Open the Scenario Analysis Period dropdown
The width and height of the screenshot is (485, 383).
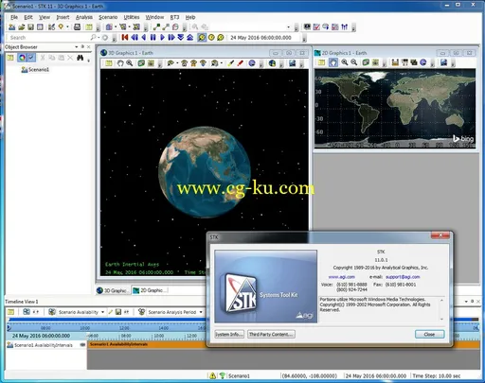point(201,312)
